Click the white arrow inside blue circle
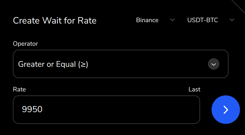Image resolution: width=245 pixels, height=135 pixels. coord(226,110)
